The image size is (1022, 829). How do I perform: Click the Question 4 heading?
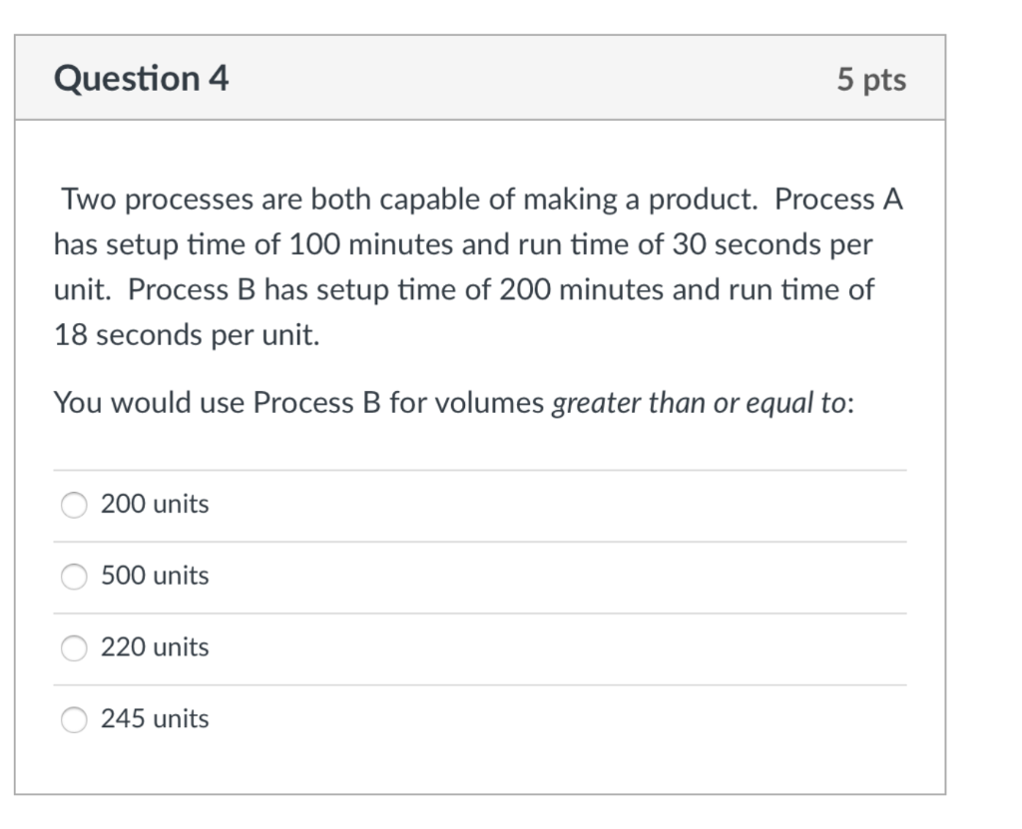[x=141, y=78]
